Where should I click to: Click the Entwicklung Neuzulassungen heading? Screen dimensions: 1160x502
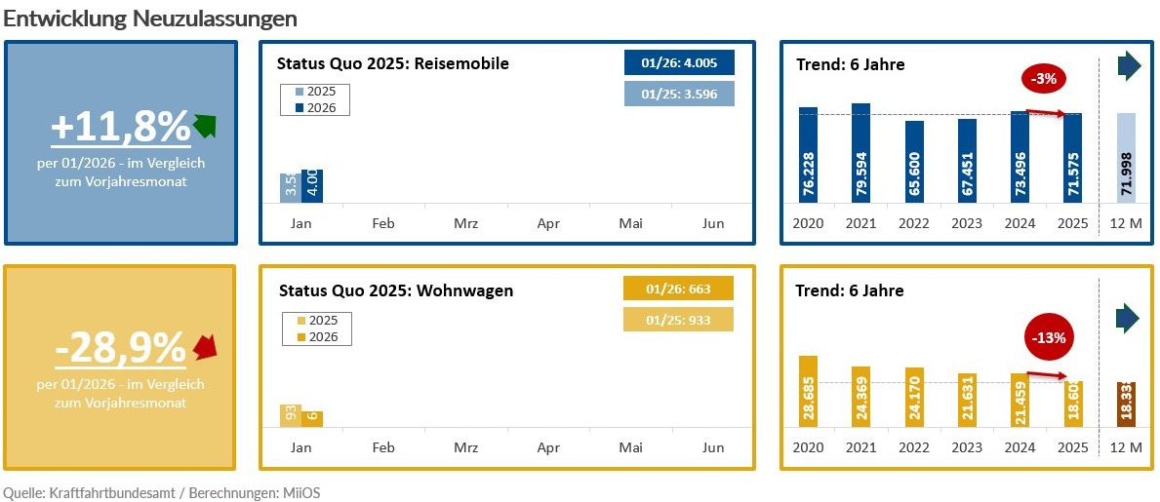150,19
